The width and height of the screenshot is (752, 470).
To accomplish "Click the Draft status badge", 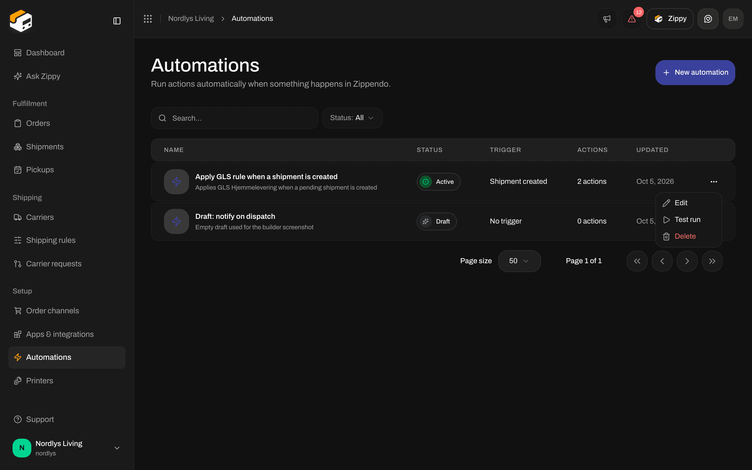I will click(x=437, y=221).
